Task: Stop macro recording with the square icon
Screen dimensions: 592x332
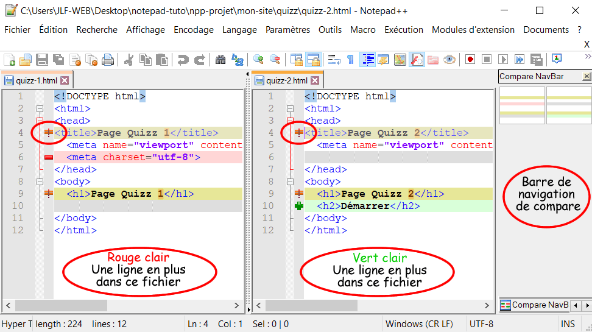Action: (487, 60)
